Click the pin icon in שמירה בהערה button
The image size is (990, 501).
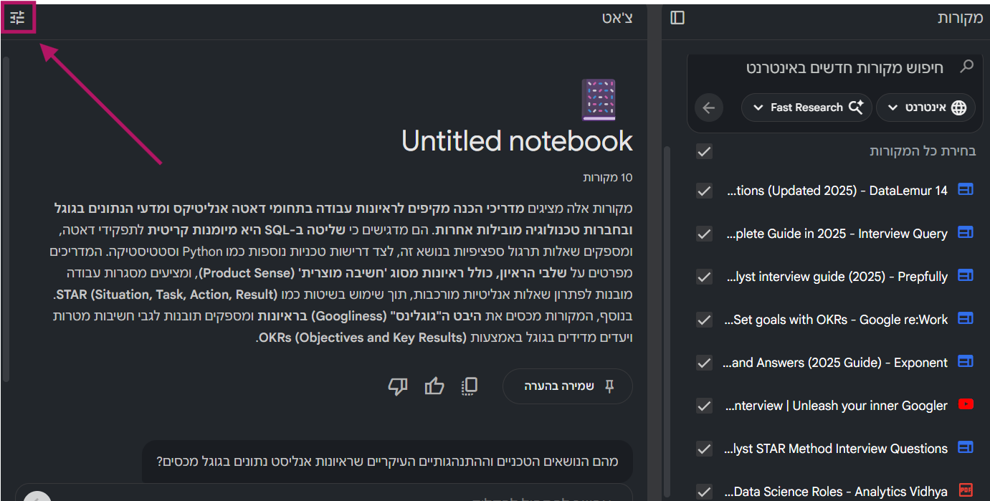click(609, 386)
